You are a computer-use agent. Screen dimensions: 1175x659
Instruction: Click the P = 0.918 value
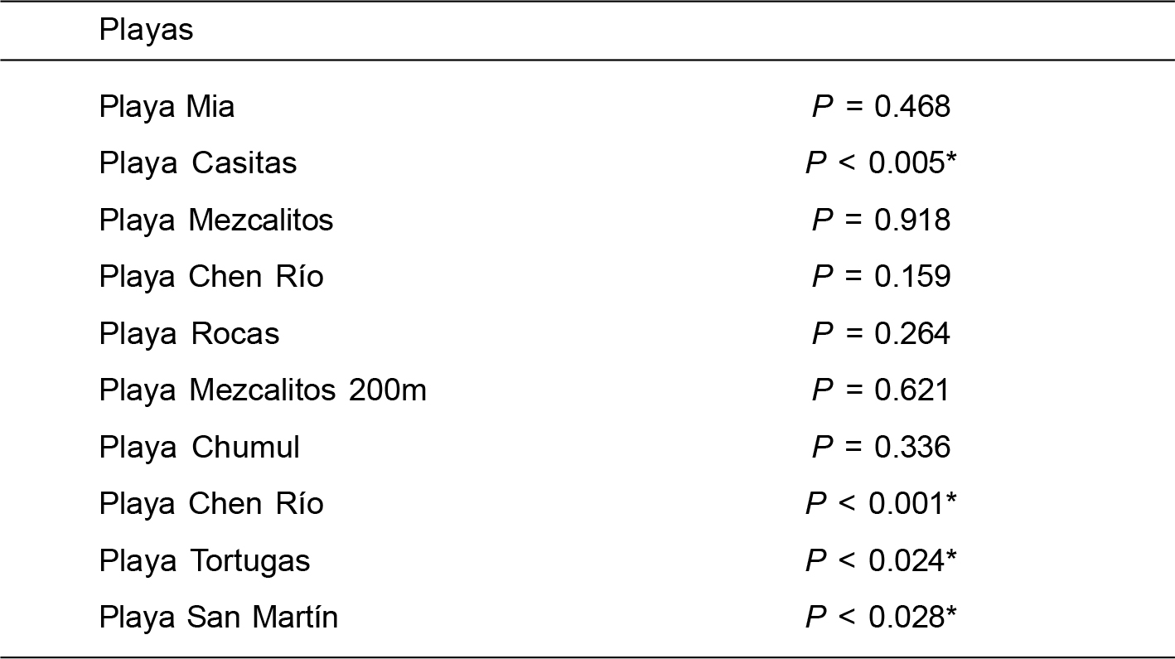[881, 220]
